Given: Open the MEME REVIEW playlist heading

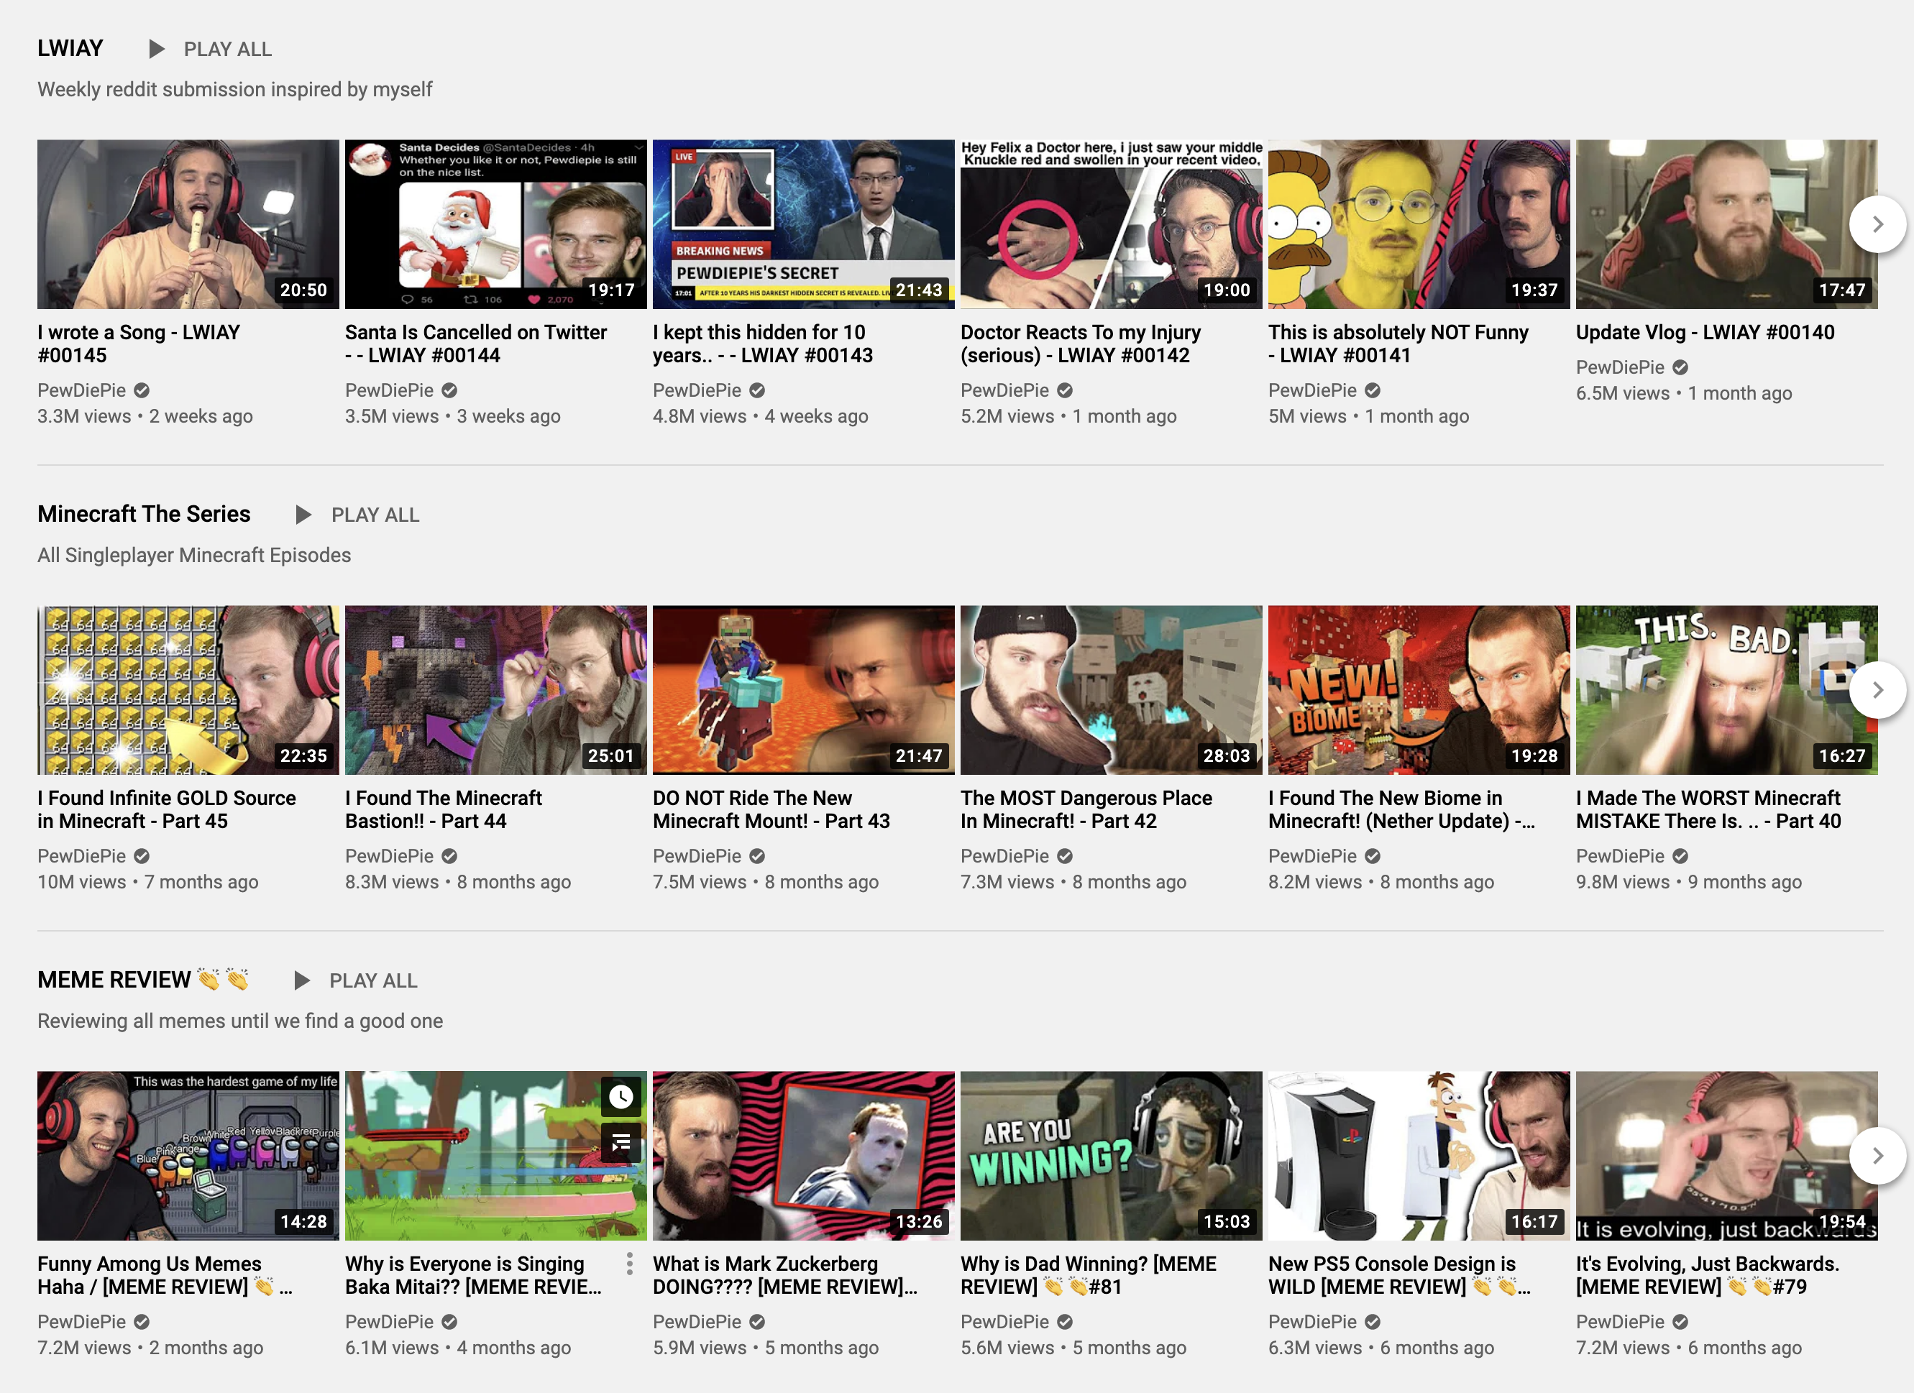Looking at the screenshot, I should [114, 980].
